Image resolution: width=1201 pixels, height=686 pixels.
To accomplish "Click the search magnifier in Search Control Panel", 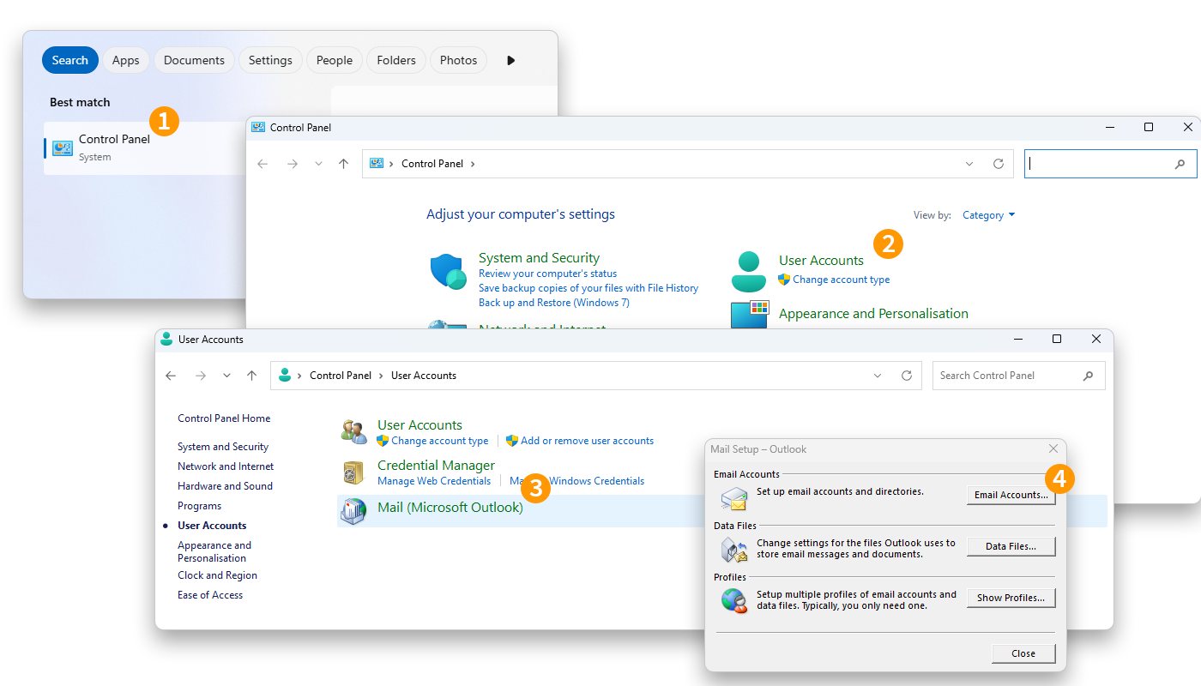I will pyautogui.click(x=1088, y=375).
